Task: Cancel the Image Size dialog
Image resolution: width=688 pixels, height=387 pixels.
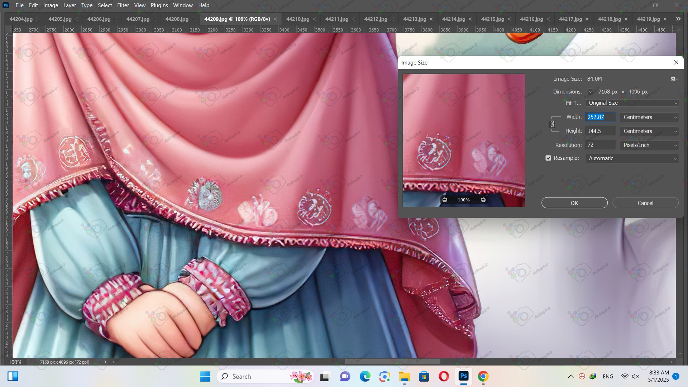Action: point(645,203)
